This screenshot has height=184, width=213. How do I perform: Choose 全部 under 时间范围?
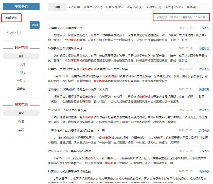pyautogui.click(x=21, y=56)
